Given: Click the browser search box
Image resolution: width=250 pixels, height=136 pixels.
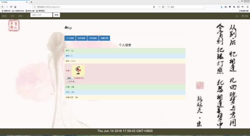Looking at the screenshot, I should point(185,7).
